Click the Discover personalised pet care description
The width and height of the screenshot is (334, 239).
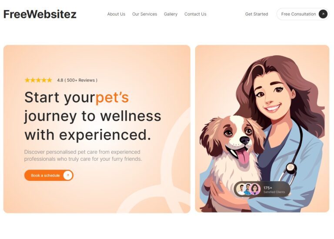83,156
